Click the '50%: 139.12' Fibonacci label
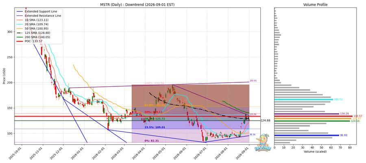The image size is (366, 163). point(153,112)
